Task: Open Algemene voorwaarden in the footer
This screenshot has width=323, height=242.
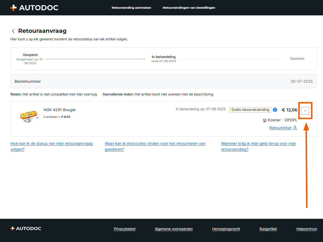Action: pyautogui.click(x=174, y=229)
